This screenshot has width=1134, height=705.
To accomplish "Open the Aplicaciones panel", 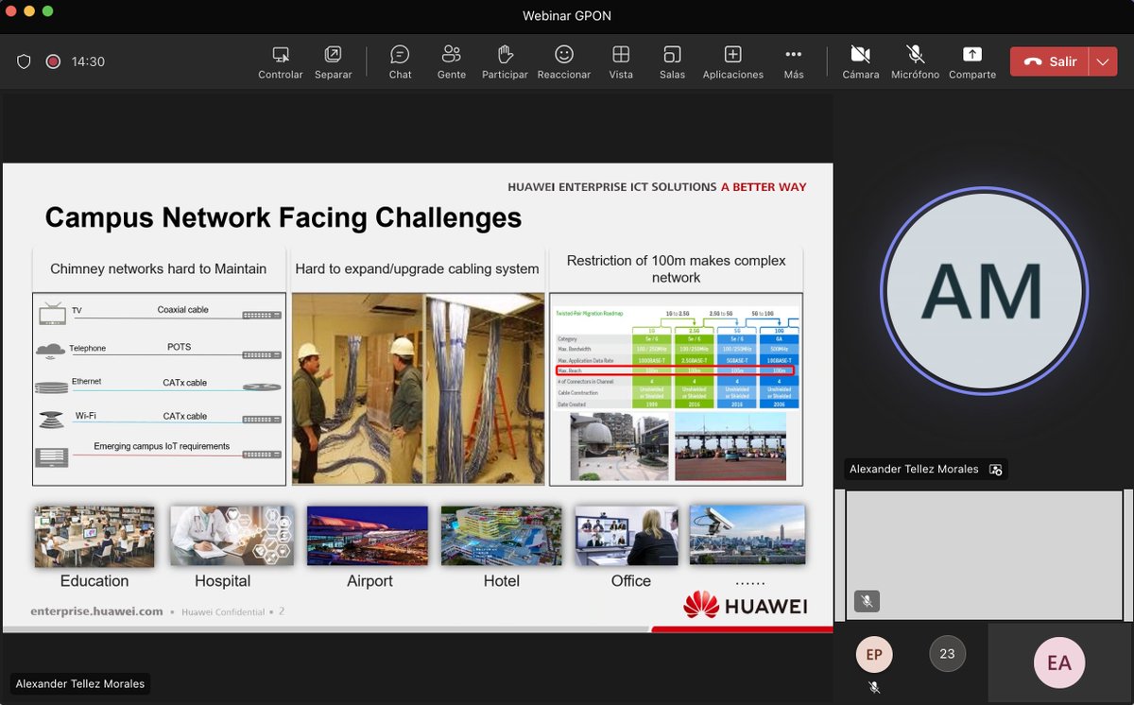I will (732, 60).
